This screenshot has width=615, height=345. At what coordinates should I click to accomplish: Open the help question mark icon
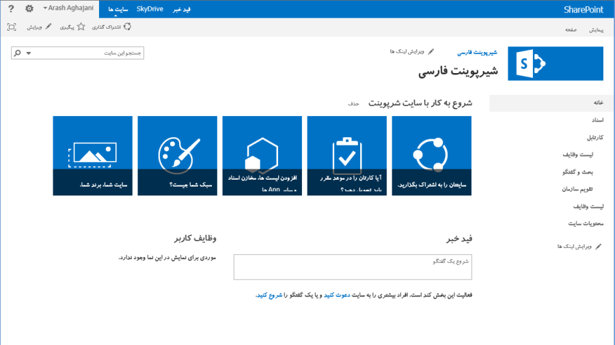pyautogui.click(x=11, y=8)
